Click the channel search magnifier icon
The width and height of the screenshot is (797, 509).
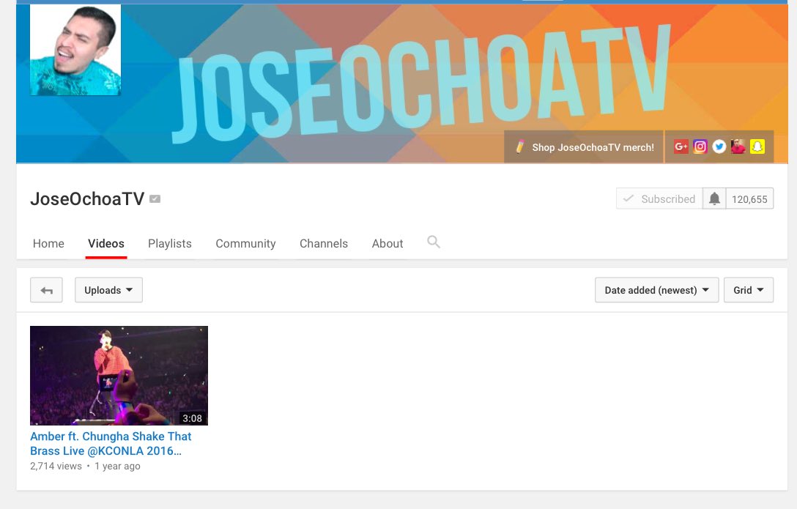pos(433,242)
